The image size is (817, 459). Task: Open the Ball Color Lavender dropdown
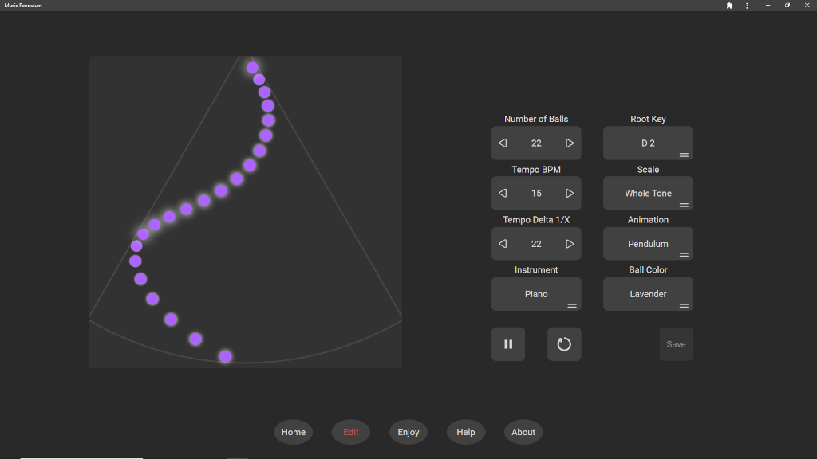click(648, 294)
